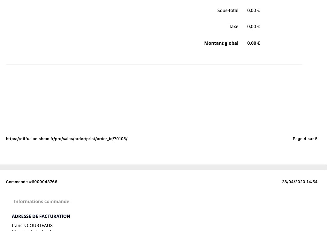Viewport: 327px width, 231px height.
Task: Select the ADRESSE DE FACTURATION title
Action: click(x=41, y=216)
